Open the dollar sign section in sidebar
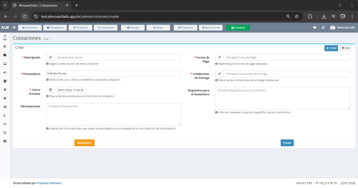Screen dimensions: 358x188 coord(5,115)
